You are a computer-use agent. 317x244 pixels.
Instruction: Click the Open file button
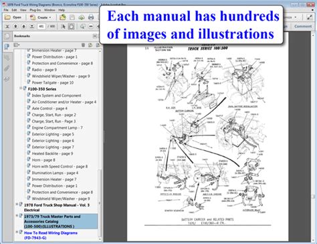tap(13, 17)
